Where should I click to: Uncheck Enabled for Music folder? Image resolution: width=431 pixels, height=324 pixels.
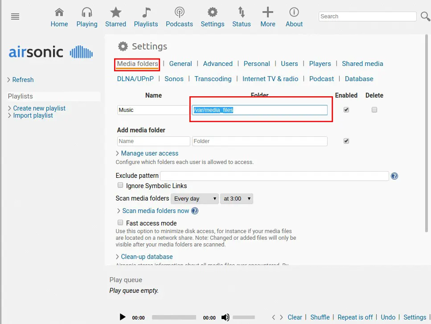[x=346, y=110]
